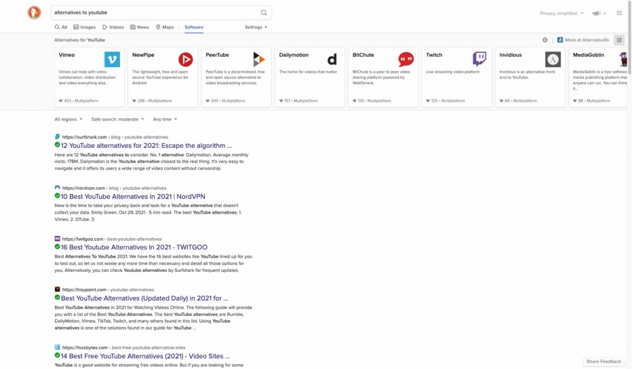Click the Surfshark favicon
The width and height of the screenshot is (632, 369).
(57, 137)
